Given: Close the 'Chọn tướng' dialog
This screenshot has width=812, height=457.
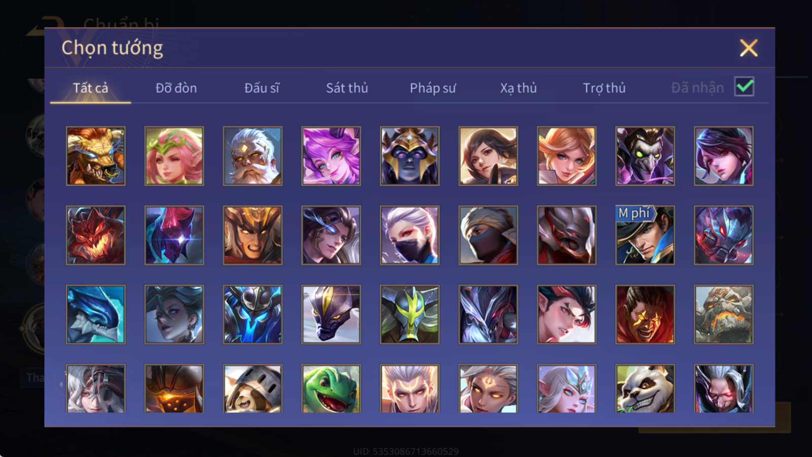Looking at the screenshot, I should (749, 48).
